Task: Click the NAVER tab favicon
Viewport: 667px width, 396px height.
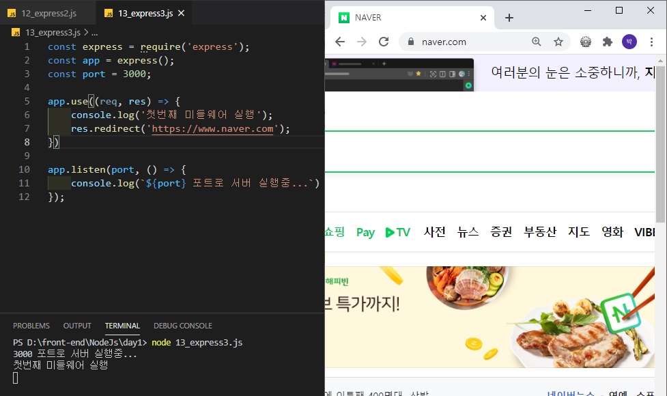Action: click(x=343, y=18)
